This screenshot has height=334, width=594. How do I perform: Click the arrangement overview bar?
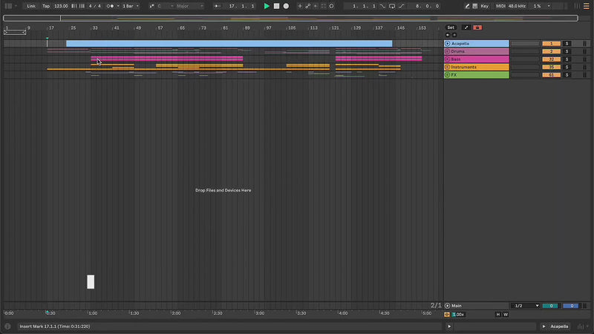tap(297, 19)
